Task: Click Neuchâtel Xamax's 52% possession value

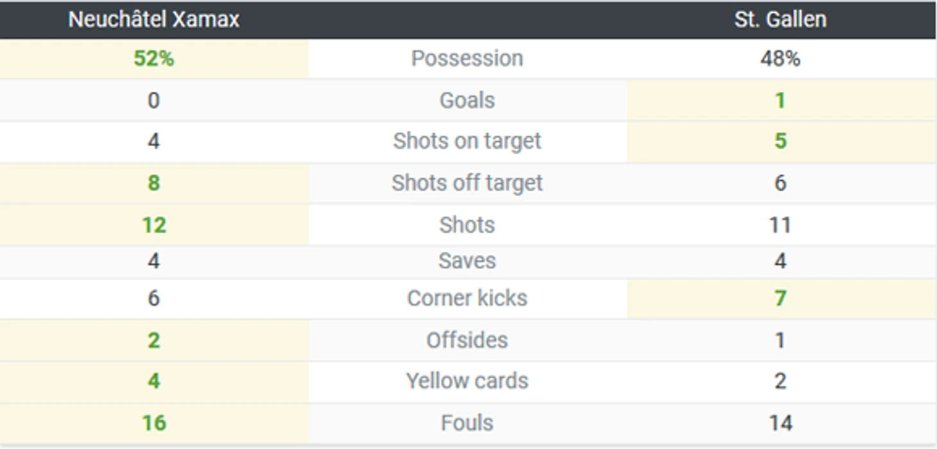Action: pos(154,58)
